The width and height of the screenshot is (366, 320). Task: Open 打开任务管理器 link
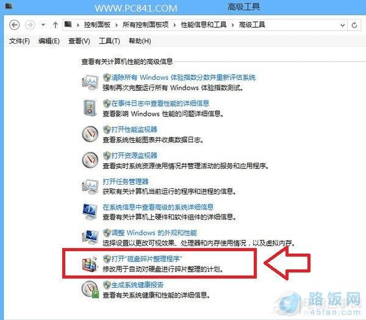126,182
